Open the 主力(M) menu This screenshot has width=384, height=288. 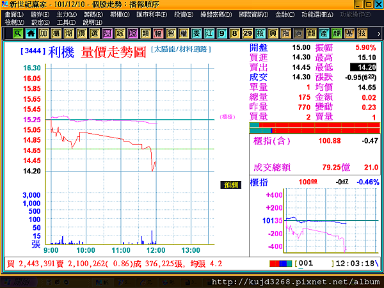67,15
